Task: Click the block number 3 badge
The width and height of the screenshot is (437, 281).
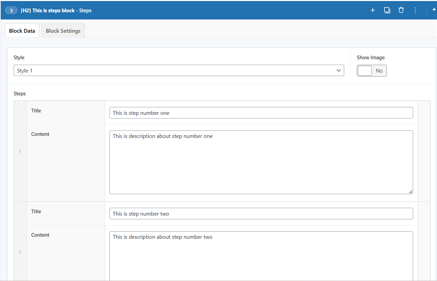Action: (x=11, y=11)
